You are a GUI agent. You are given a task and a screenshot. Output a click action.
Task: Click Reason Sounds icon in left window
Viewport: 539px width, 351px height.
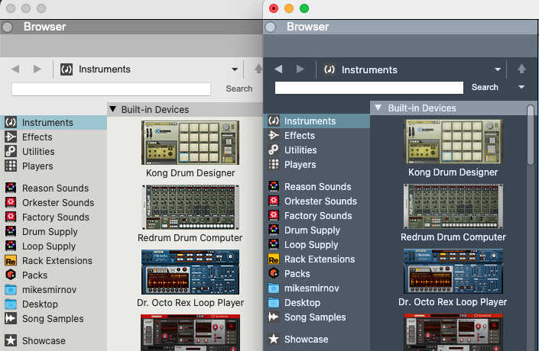(x=11, y=188)
